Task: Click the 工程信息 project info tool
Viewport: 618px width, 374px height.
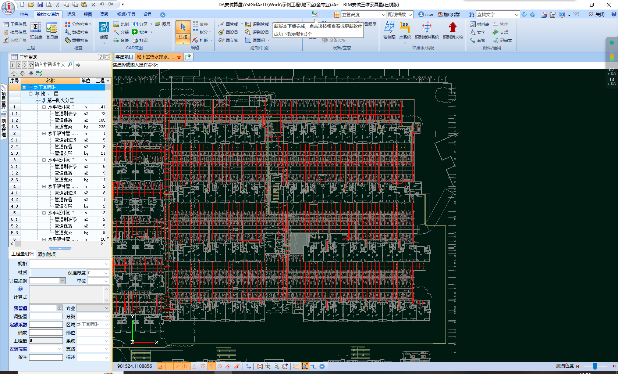Action: (15, 24)
